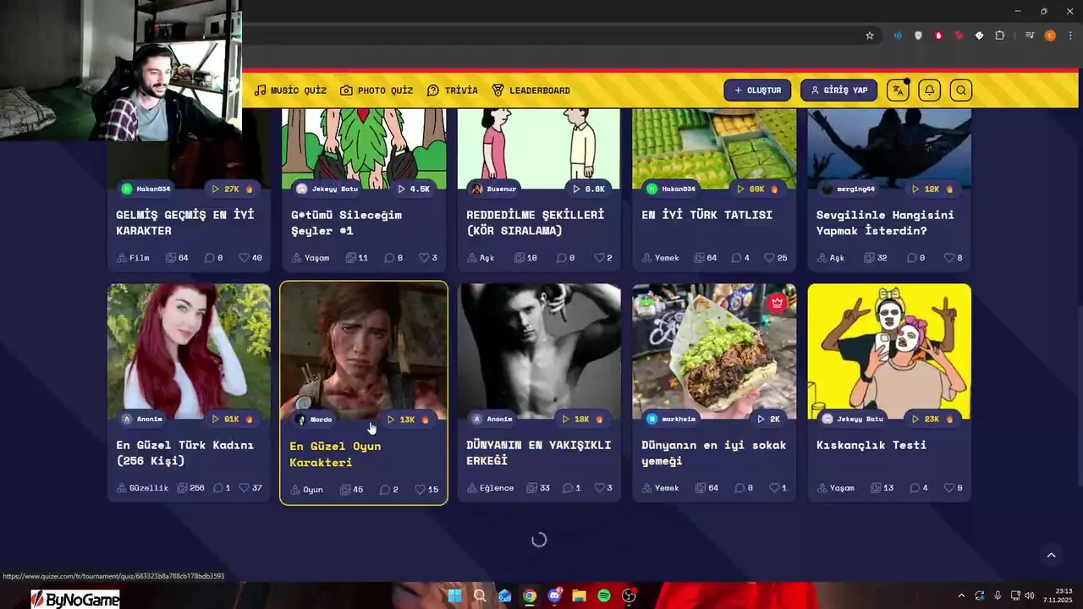Click the 13K play count badge
Screen dimensions: 1083x609
pos(408,420)
